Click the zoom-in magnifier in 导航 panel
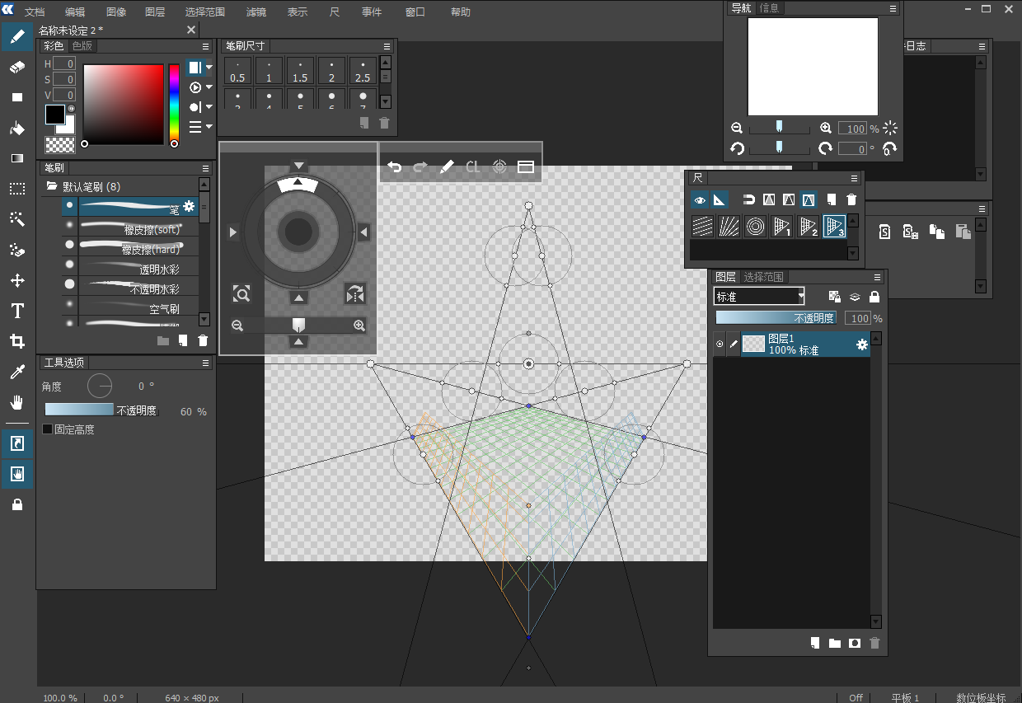The height and width of the screenshot is (703, 1022). [826, 128]
